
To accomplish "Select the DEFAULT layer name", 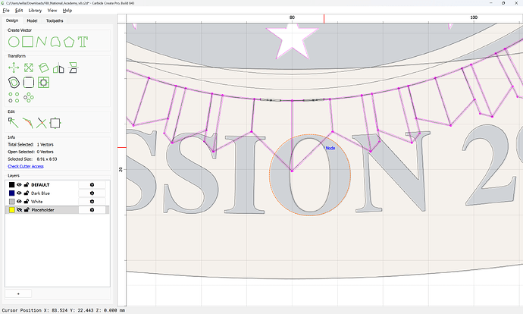I will click(x=40, y=185).
